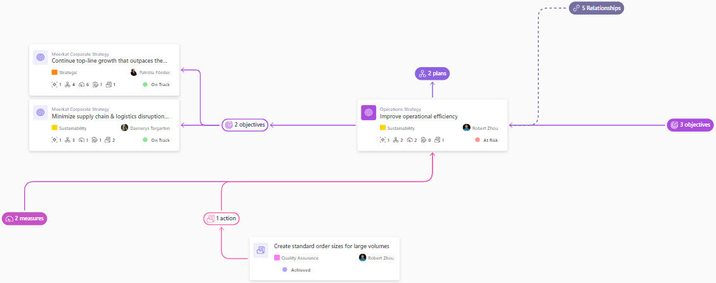The image size is (716, 283).
Task: Expand the 3 objectives node
Action: coord(690,125)
